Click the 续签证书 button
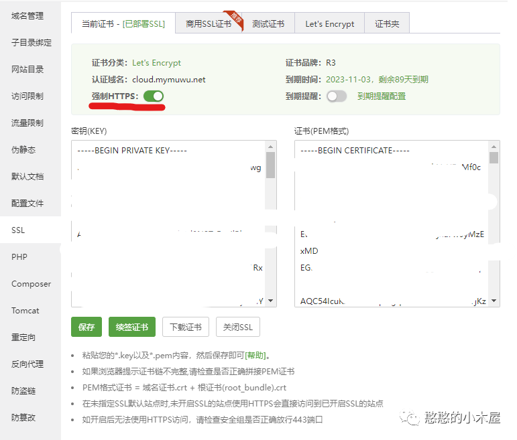 (x=132, y=327)
